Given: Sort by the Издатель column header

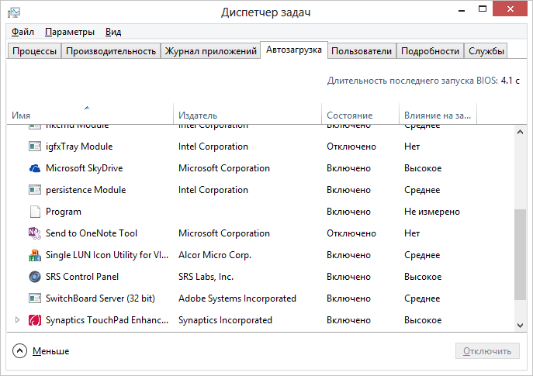Looking at the screenshot, I should pos(247,114).
